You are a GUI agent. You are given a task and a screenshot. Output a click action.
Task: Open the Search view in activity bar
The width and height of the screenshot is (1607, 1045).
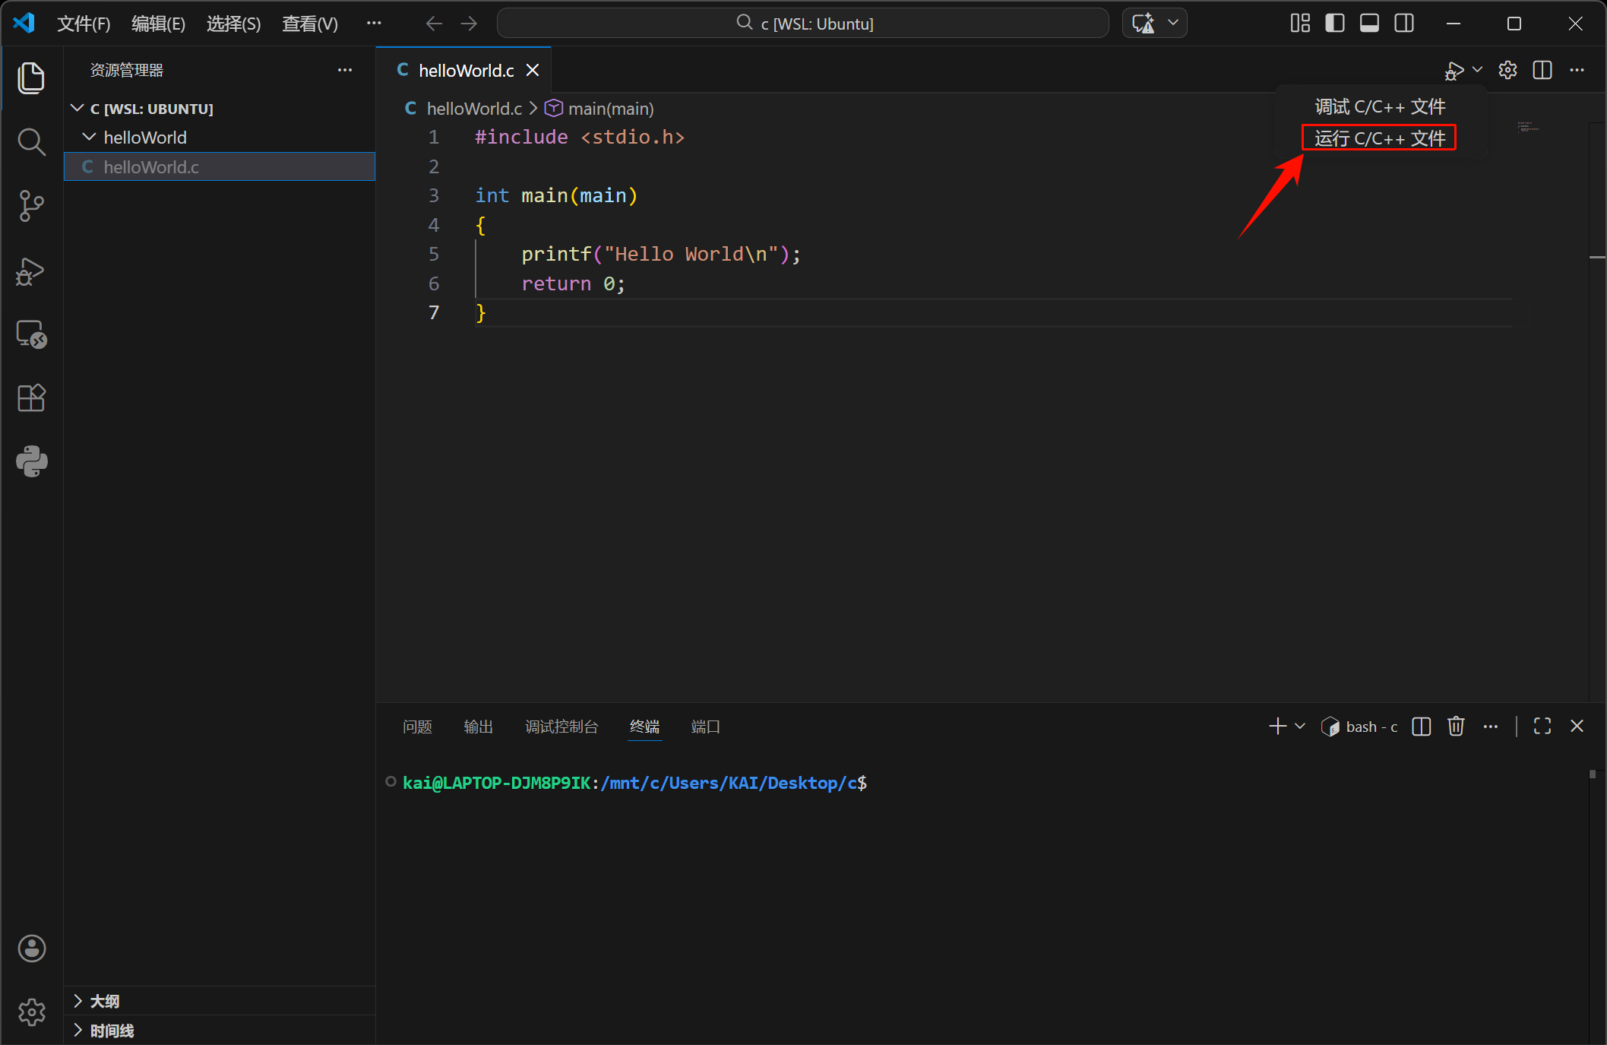click(x=31, y=141)
